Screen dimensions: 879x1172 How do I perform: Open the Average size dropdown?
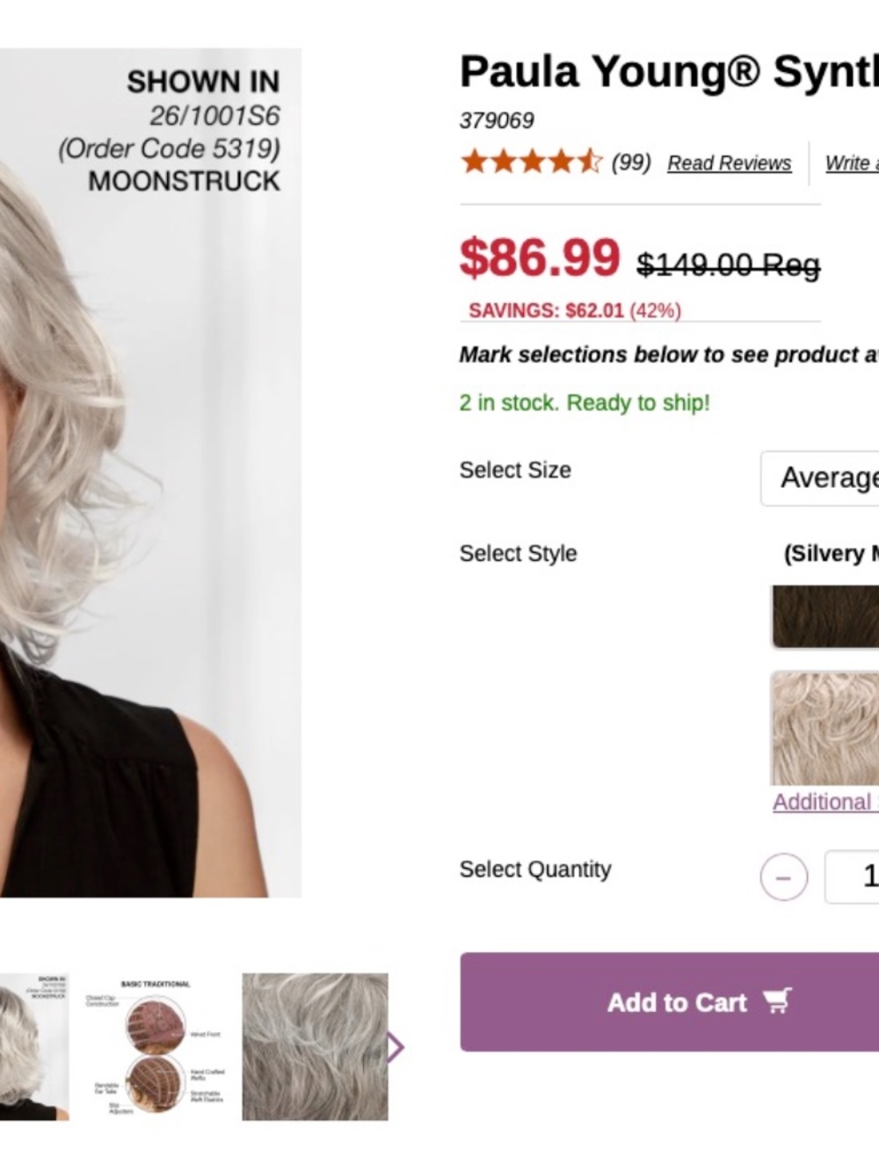819,478
